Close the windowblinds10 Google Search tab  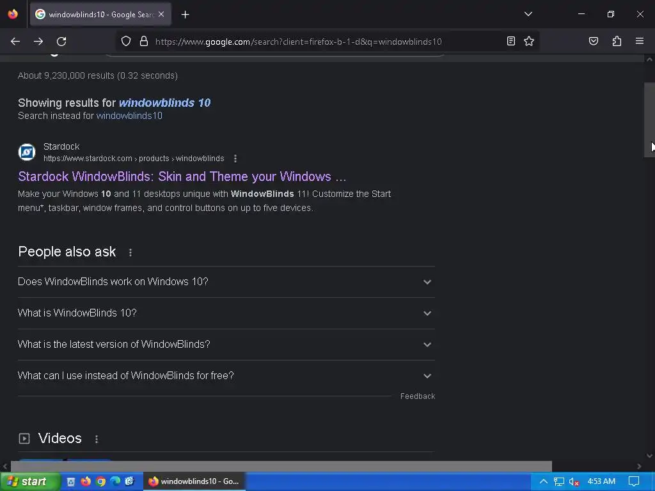(161, 14)
